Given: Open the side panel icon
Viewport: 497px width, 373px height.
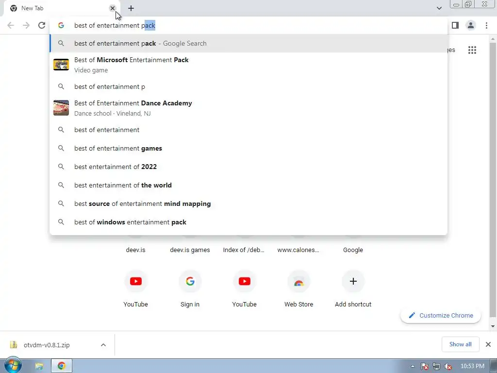Looking at the screenshot, I should point(455,25).
